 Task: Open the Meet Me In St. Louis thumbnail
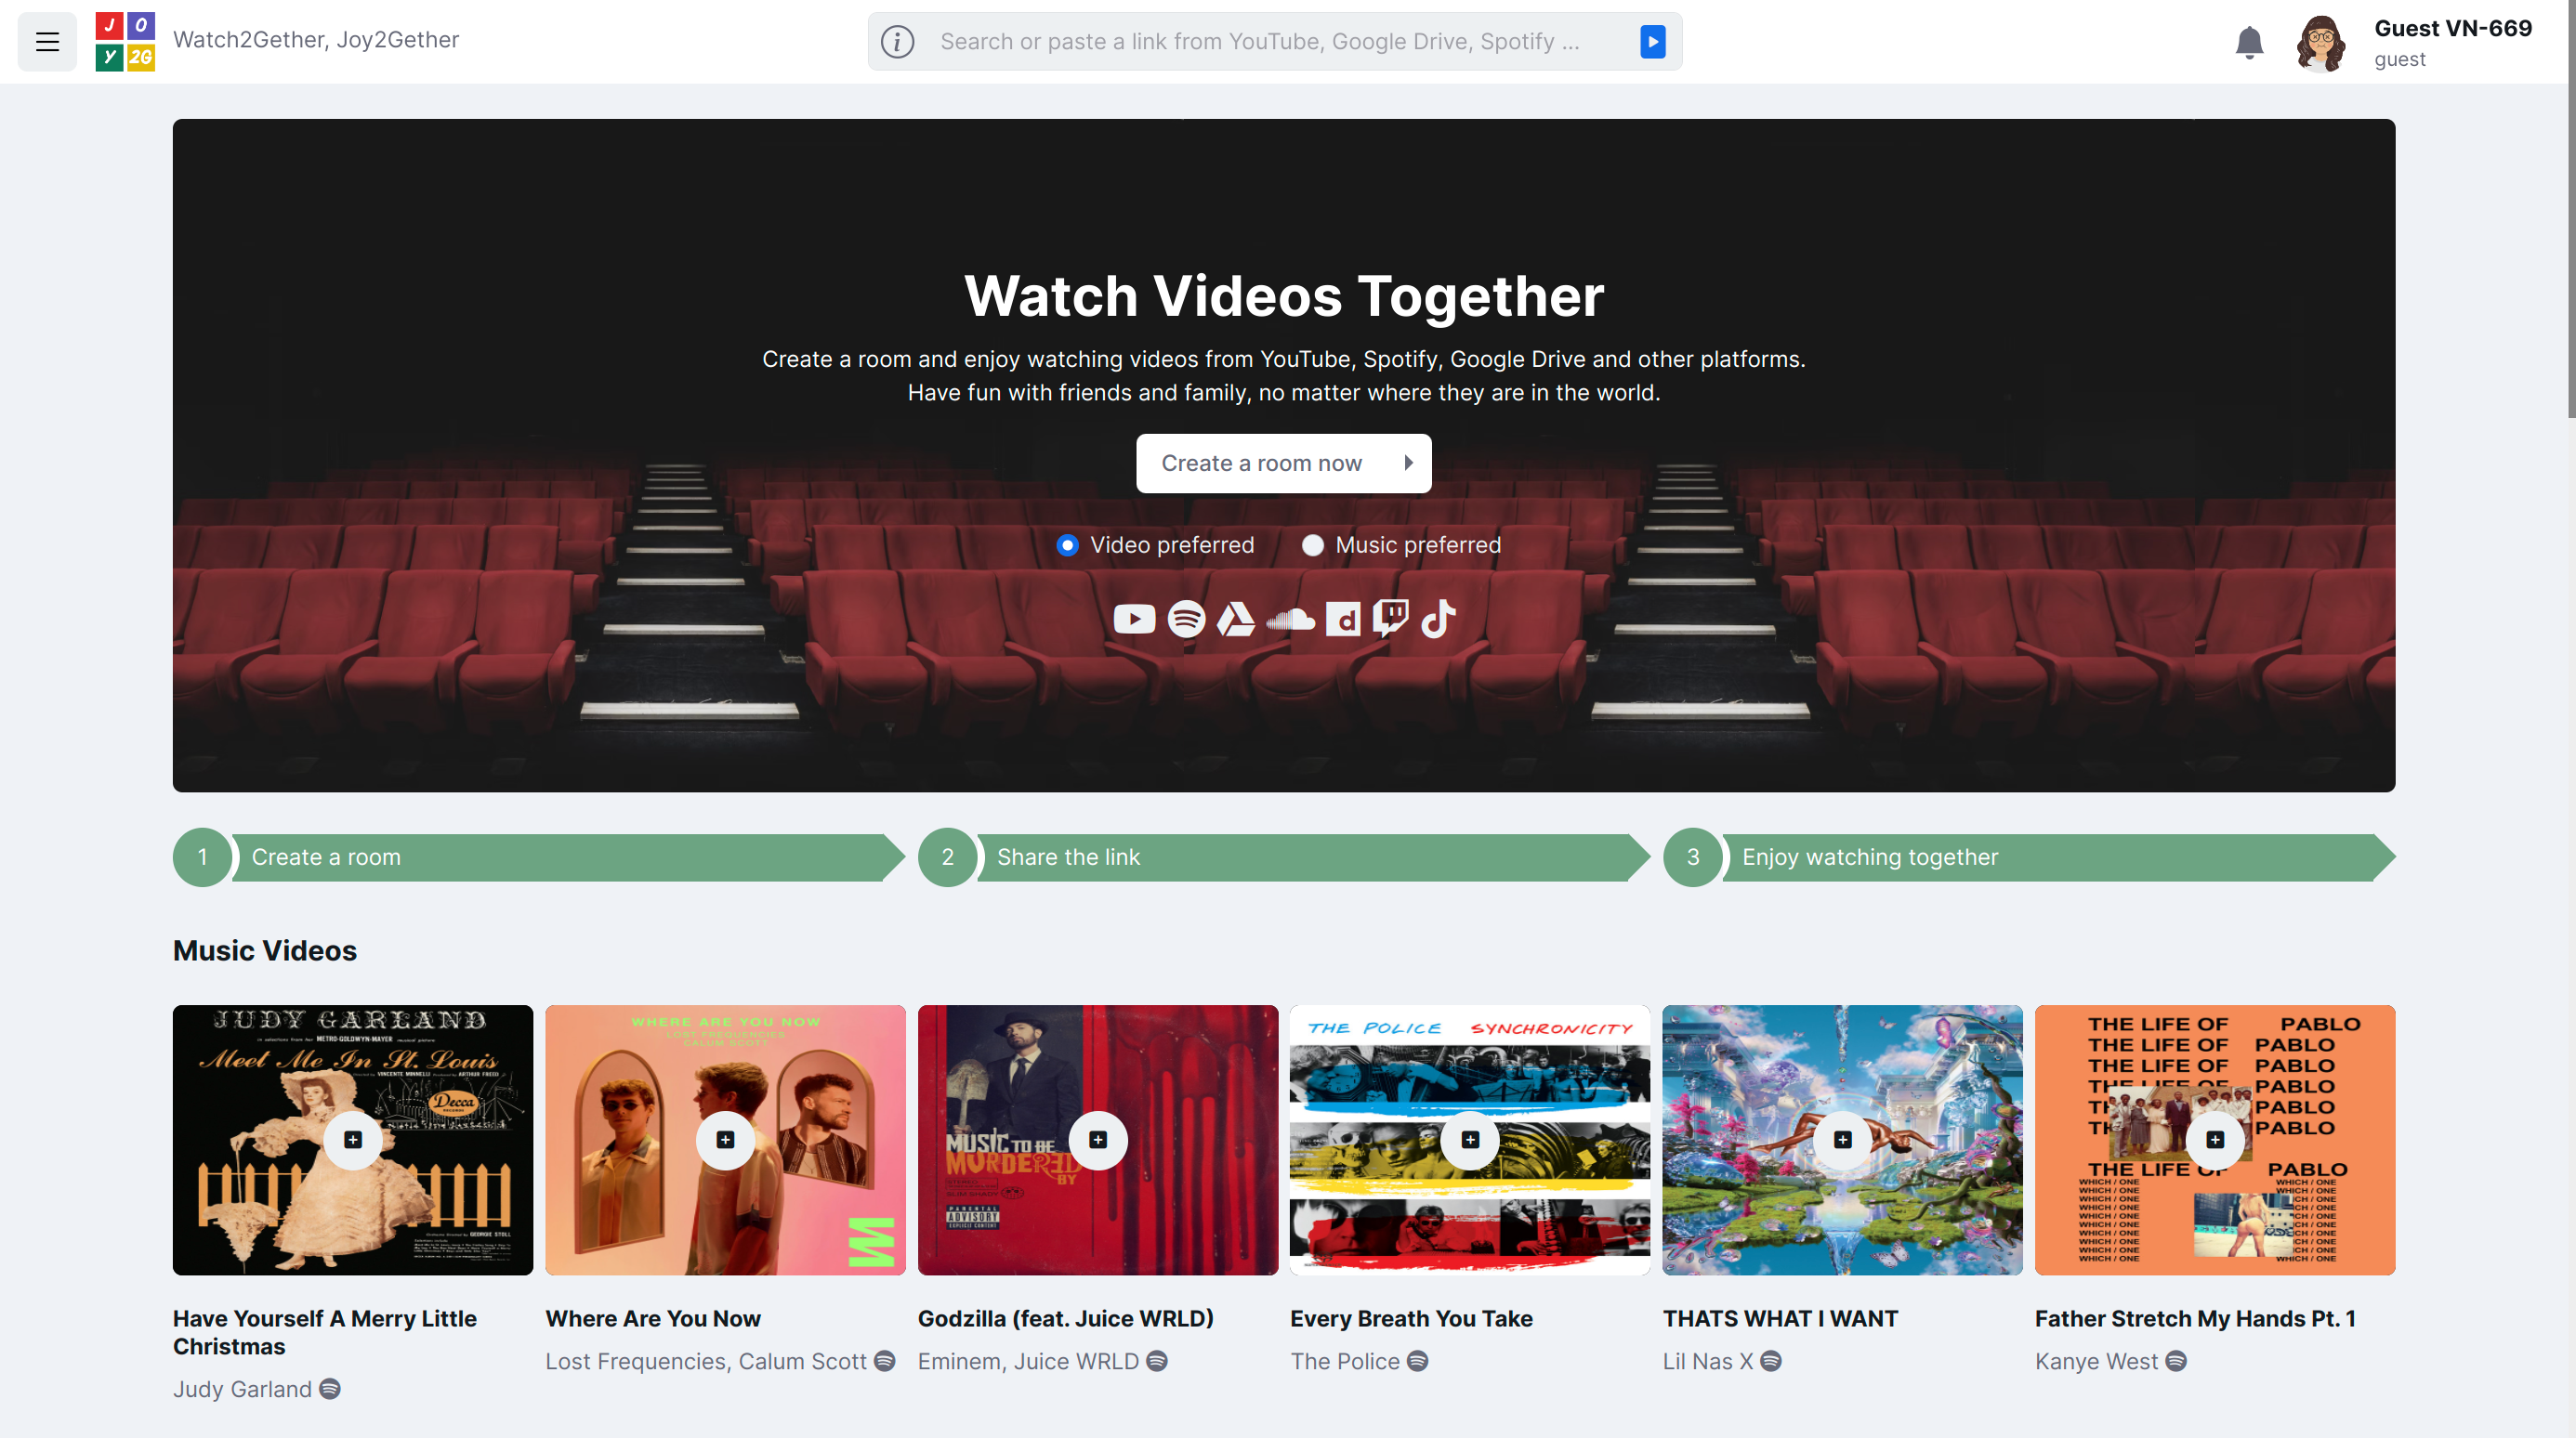click(353, 1140)
